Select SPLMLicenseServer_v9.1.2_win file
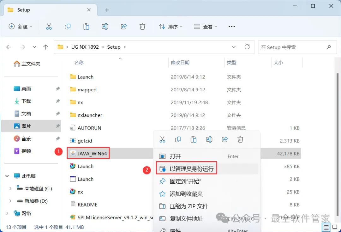Screen dimensions: 341x232 tap(111, 217)
